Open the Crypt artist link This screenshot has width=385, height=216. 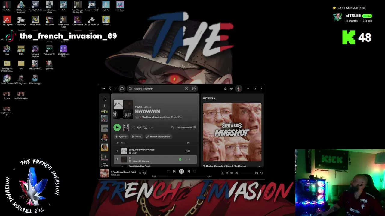tap(134, 153)
